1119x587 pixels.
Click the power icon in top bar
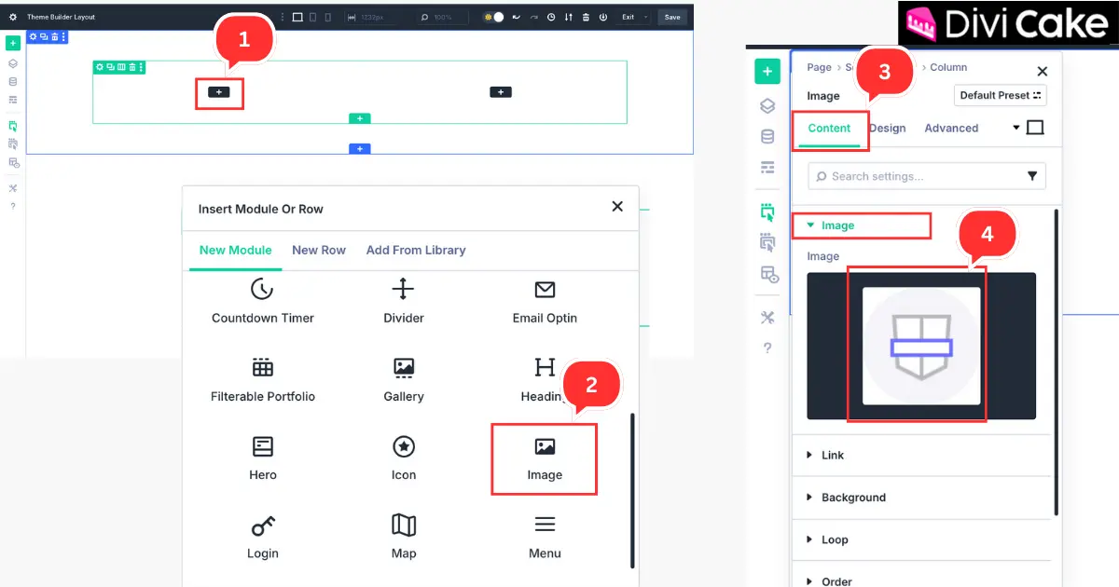click(603, 17)
